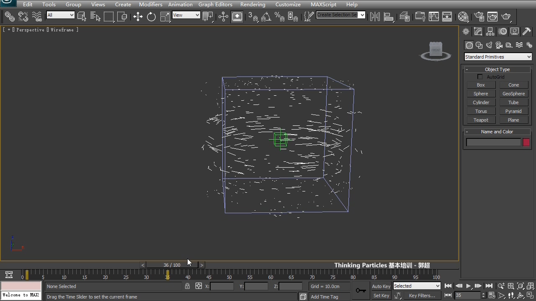Image resolution: width=536 pixels, height=301 pixels.
Task: Click the Teapot primitive button
Action: (481, 120)
